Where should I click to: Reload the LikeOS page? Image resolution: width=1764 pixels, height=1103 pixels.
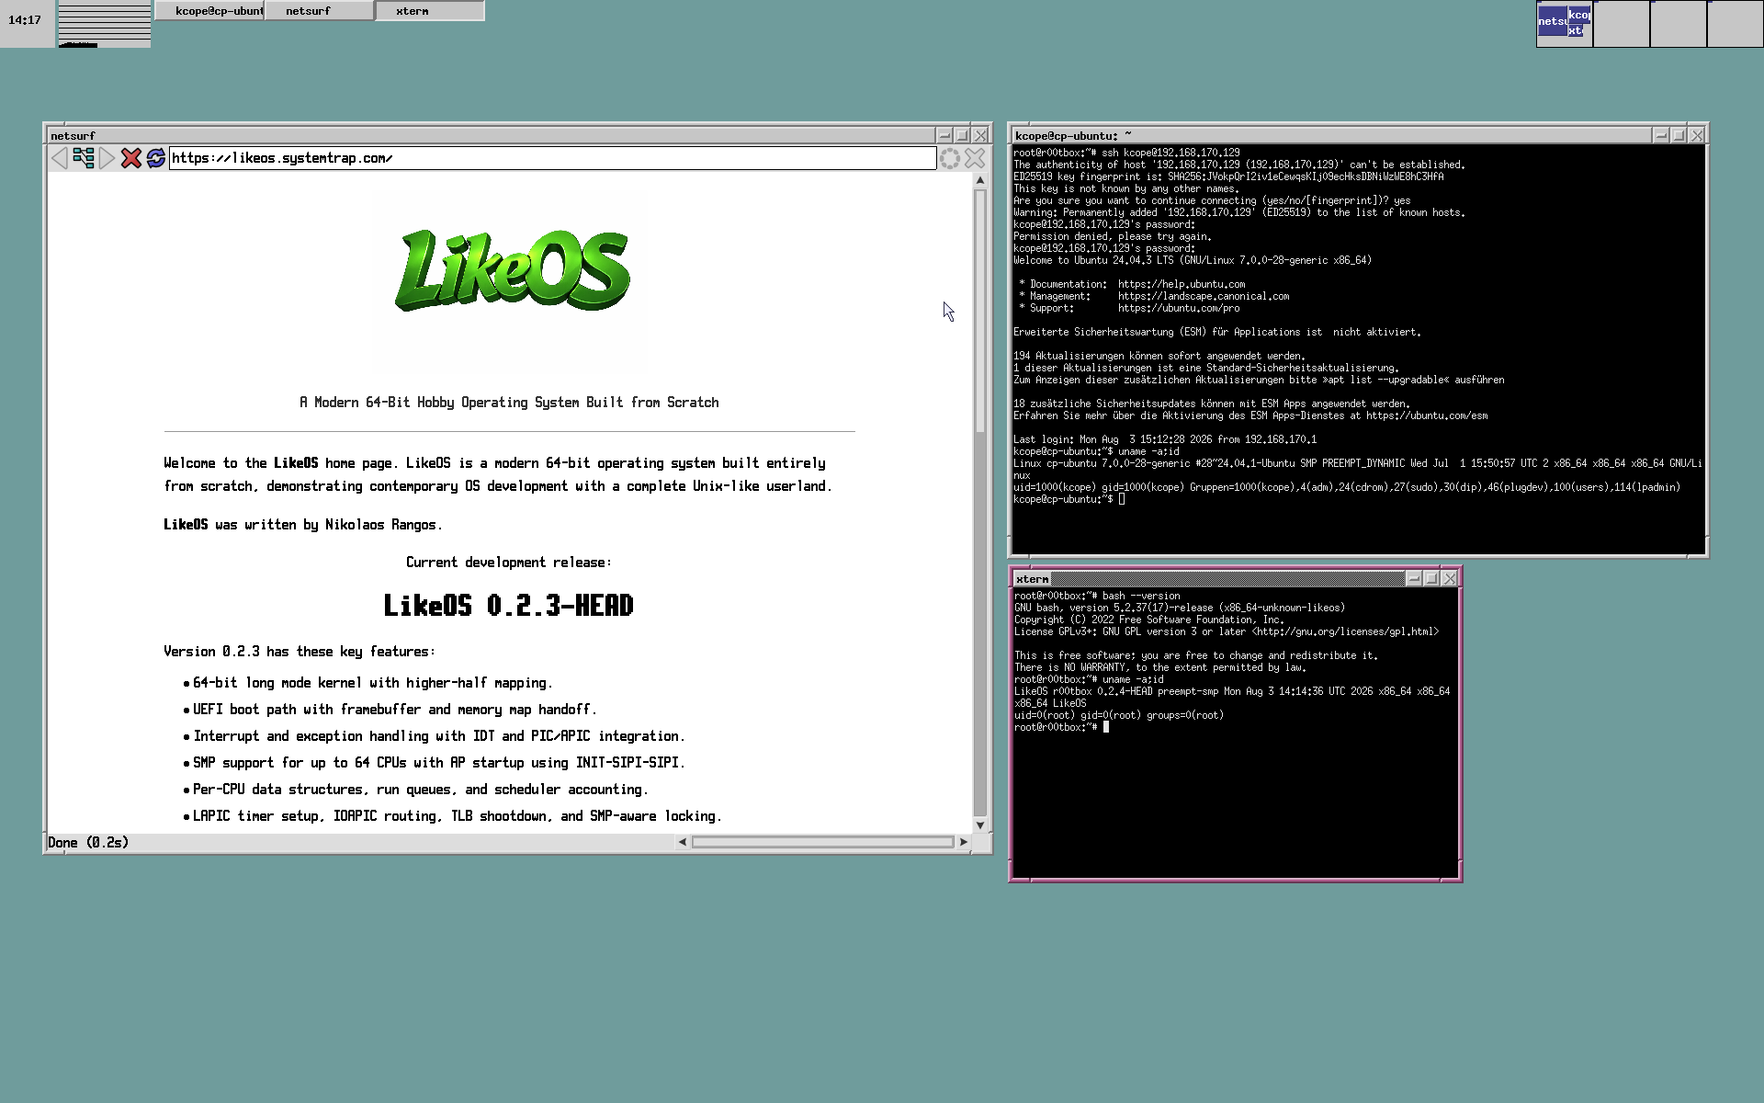pos(156,158)
